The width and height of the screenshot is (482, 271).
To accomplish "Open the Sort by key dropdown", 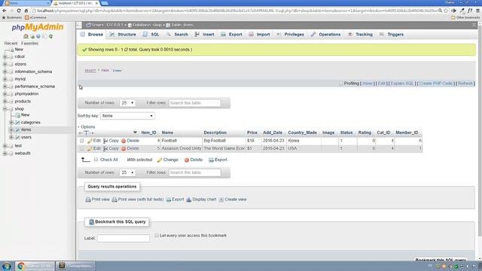I will 127,116.
